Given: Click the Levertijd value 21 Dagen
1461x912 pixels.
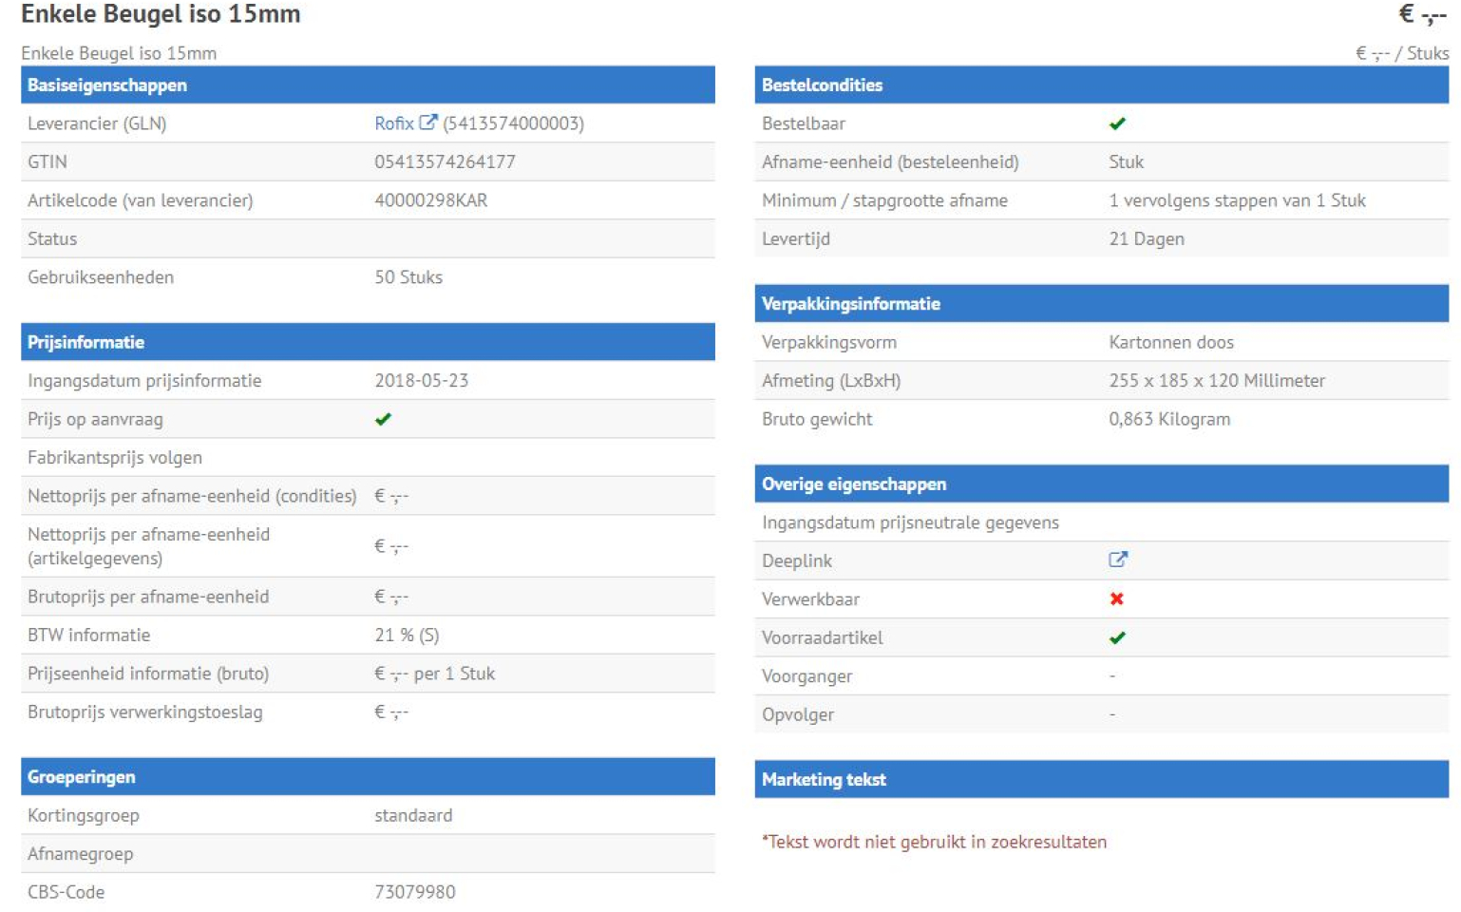Looking at the screenshot, I should click(1146, 238).
